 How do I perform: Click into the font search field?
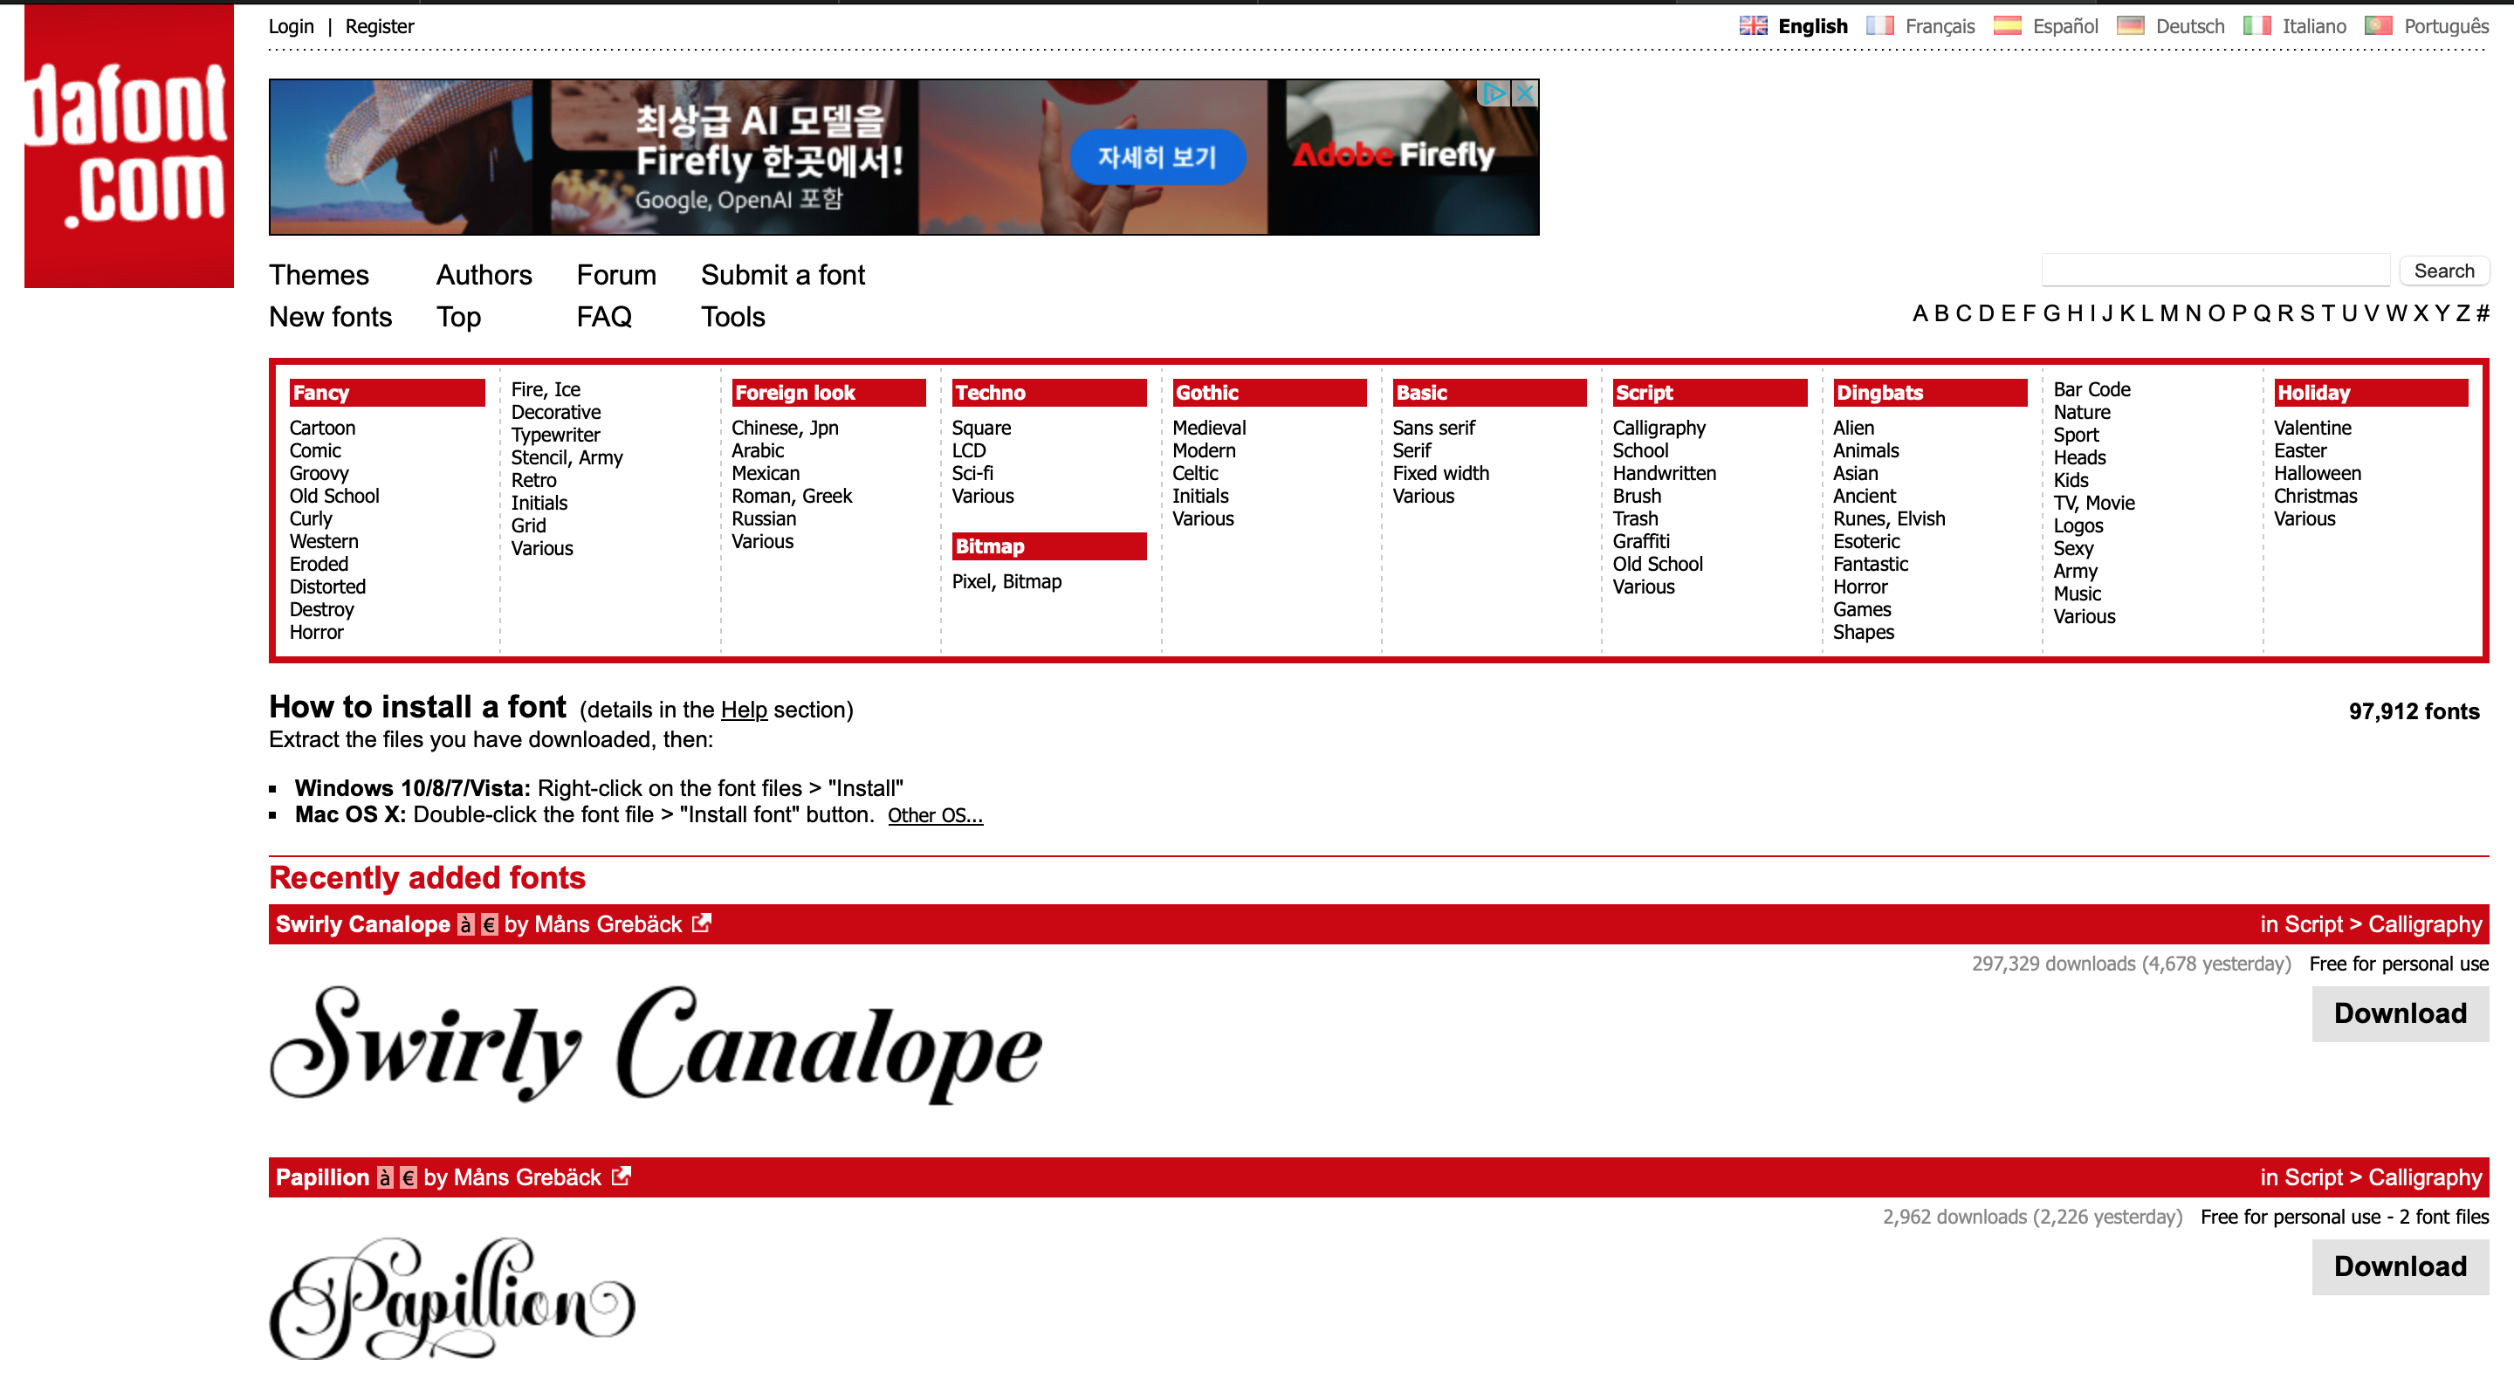pyautogui.click(x=2215, y=271)
